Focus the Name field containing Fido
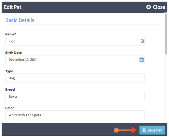The width and height of the screenshot is (169, 137). coord(75,41)
